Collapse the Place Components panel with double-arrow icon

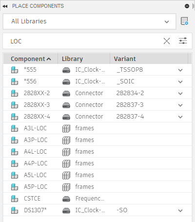tap(5, 6)
